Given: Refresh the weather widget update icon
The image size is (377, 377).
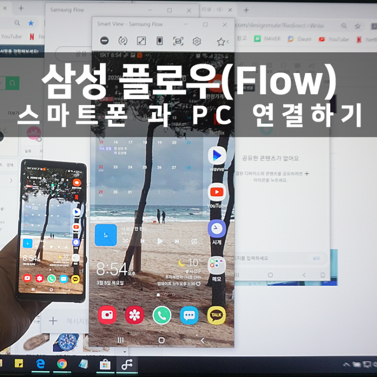Looking at the screenshot, I should 198,284.
